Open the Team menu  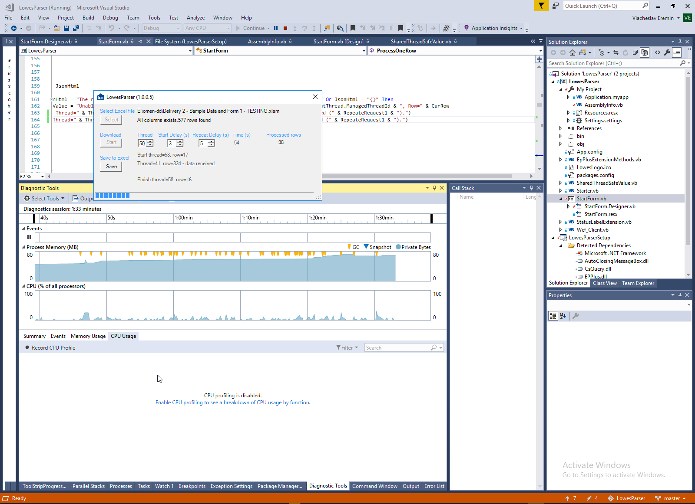(133, 18)
